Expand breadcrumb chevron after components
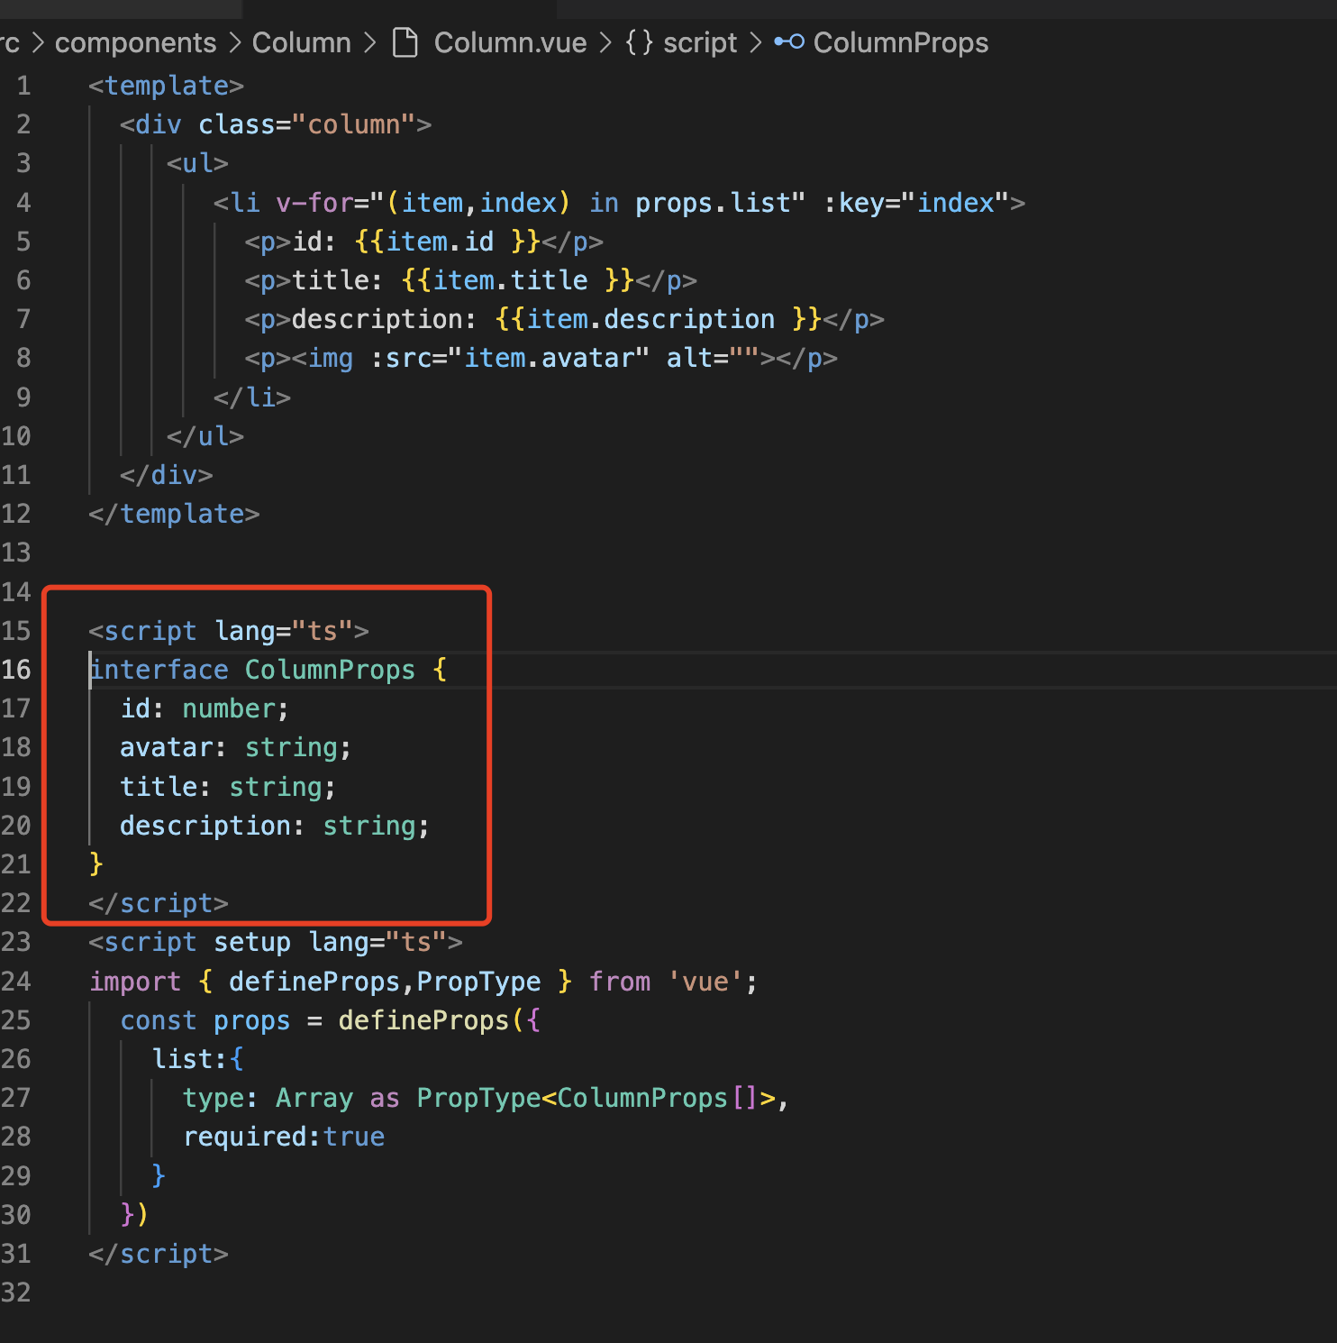1337x1343 pixels. tap(235, 42)
